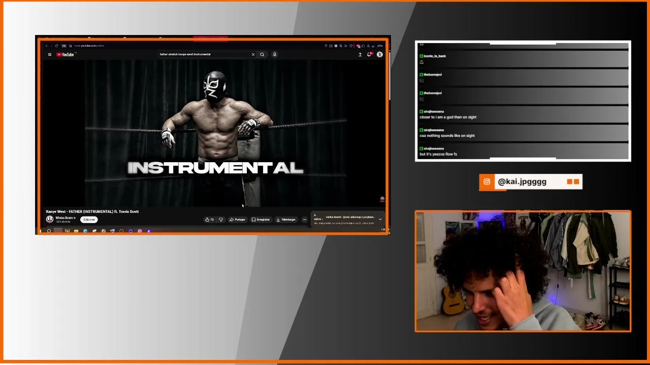
Task: Click the video player INSTRUMENTAL frame
Action: [215, 133]
